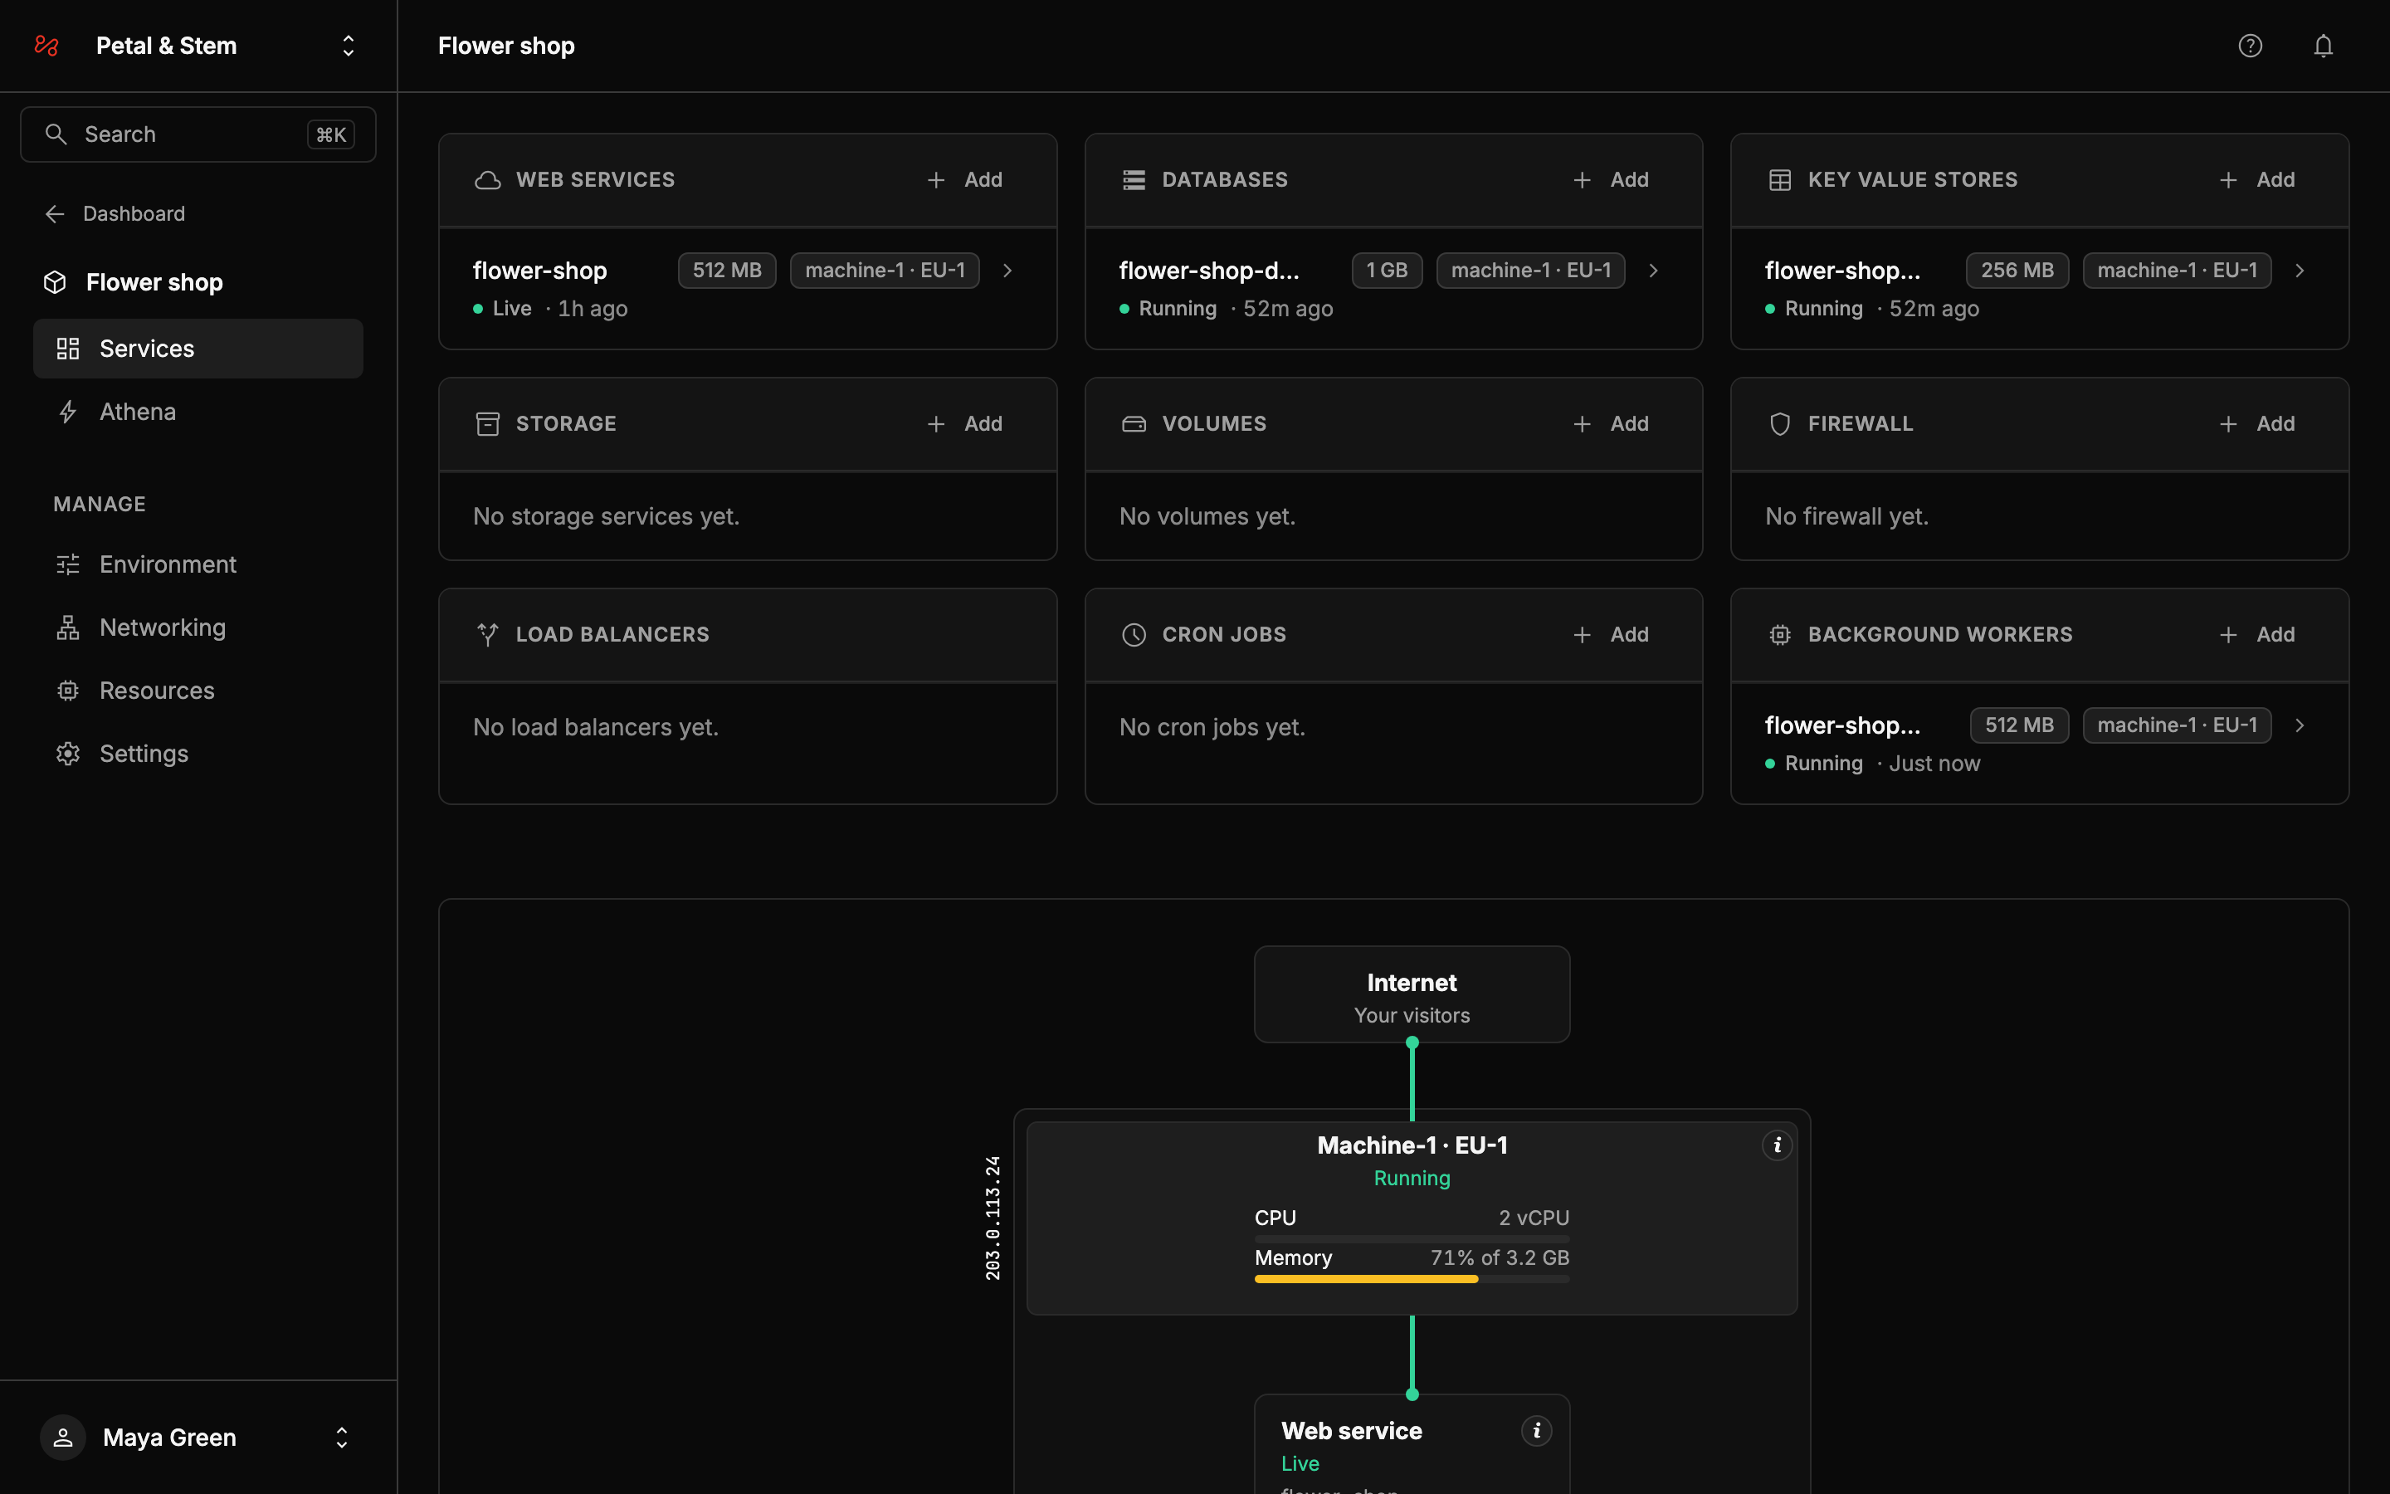Add a firewall
Screen dimensions: 2390x1494
tap(2256, 424)
